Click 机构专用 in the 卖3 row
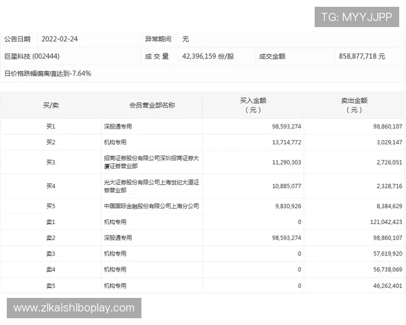The height and width of the screenshot is (325, 406). [115, 254]
